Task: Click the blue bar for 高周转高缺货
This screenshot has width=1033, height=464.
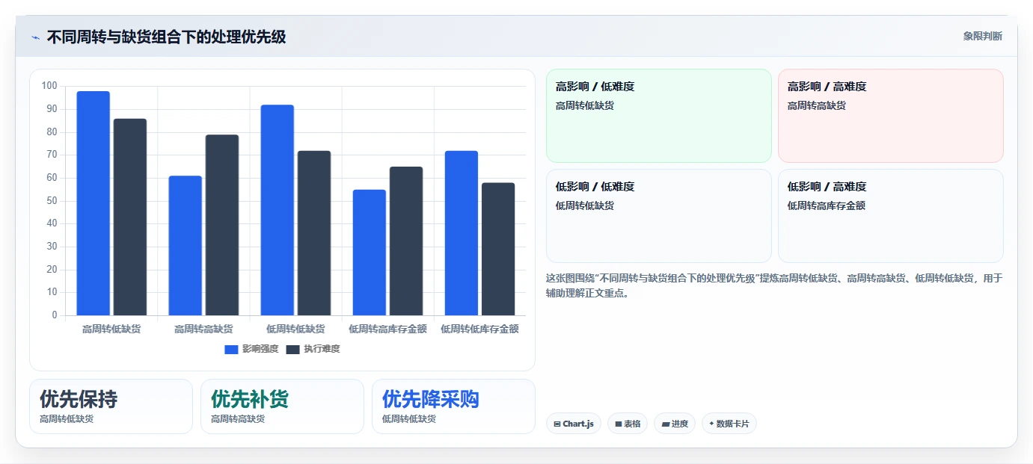Action: coord(186,246)
